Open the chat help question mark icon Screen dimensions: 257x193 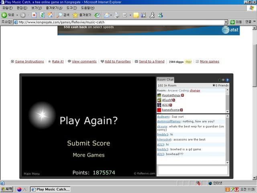227,80
